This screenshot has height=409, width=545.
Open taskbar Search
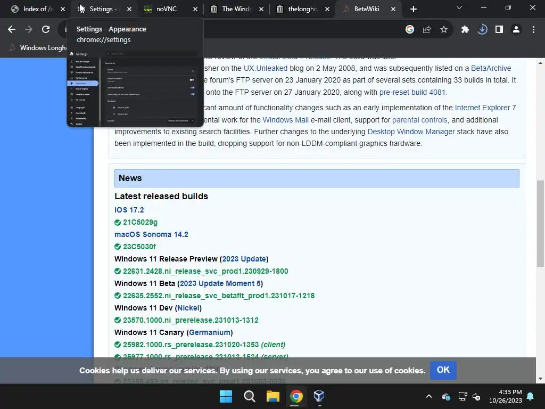pos(249,396)
